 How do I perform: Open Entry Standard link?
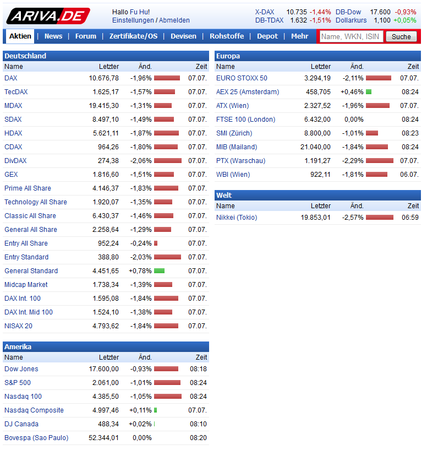tap(26, 257)
